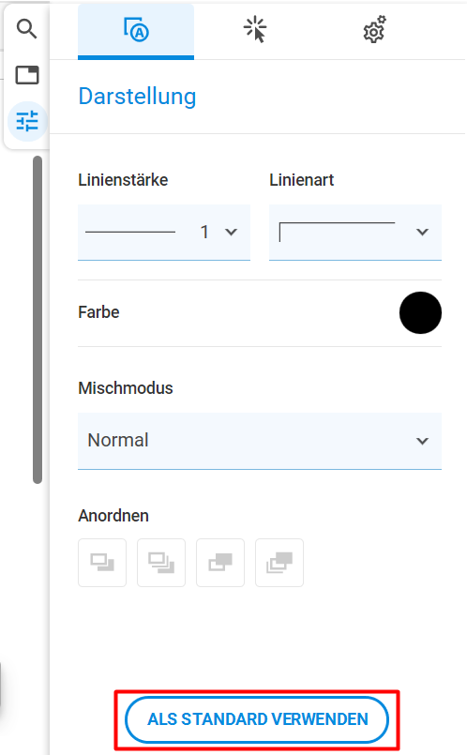The height and width of the screenshot is (755, 467).
Task: Select the sliders properties sidebar icon
Action: [27, 121]
